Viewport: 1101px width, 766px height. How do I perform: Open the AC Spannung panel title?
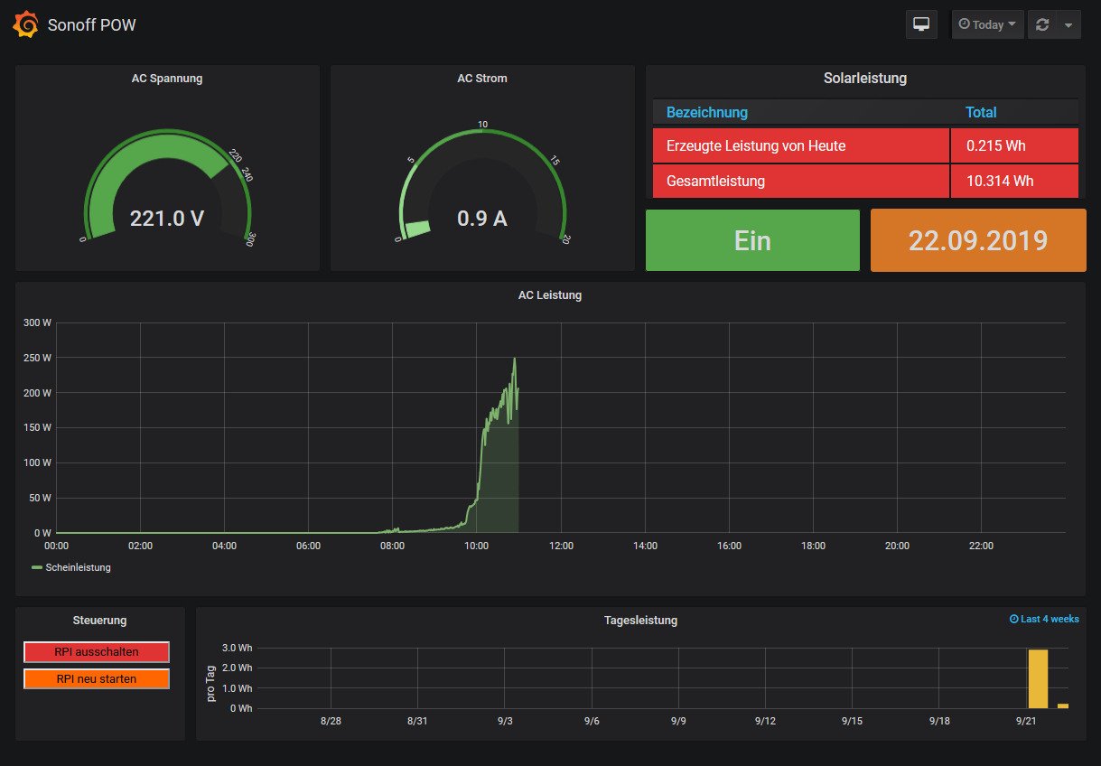(x=166, y=78)
